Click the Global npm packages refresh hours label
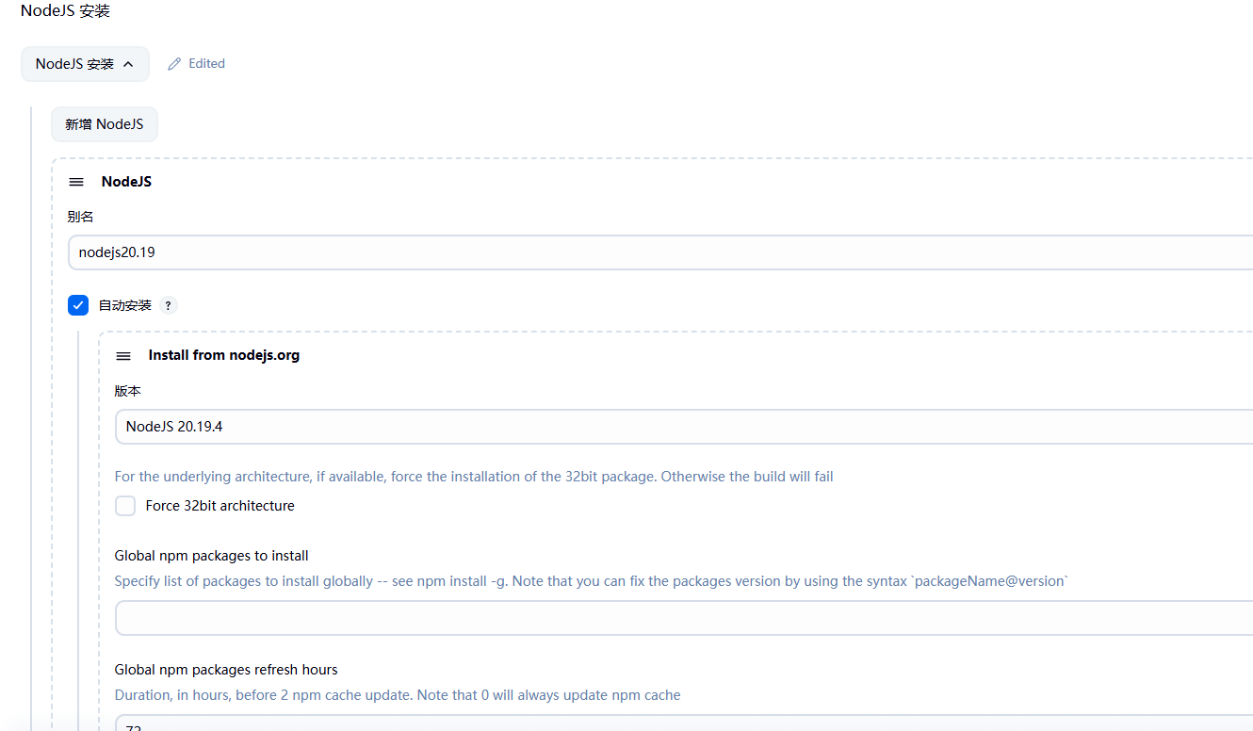 tap(226, 670)
